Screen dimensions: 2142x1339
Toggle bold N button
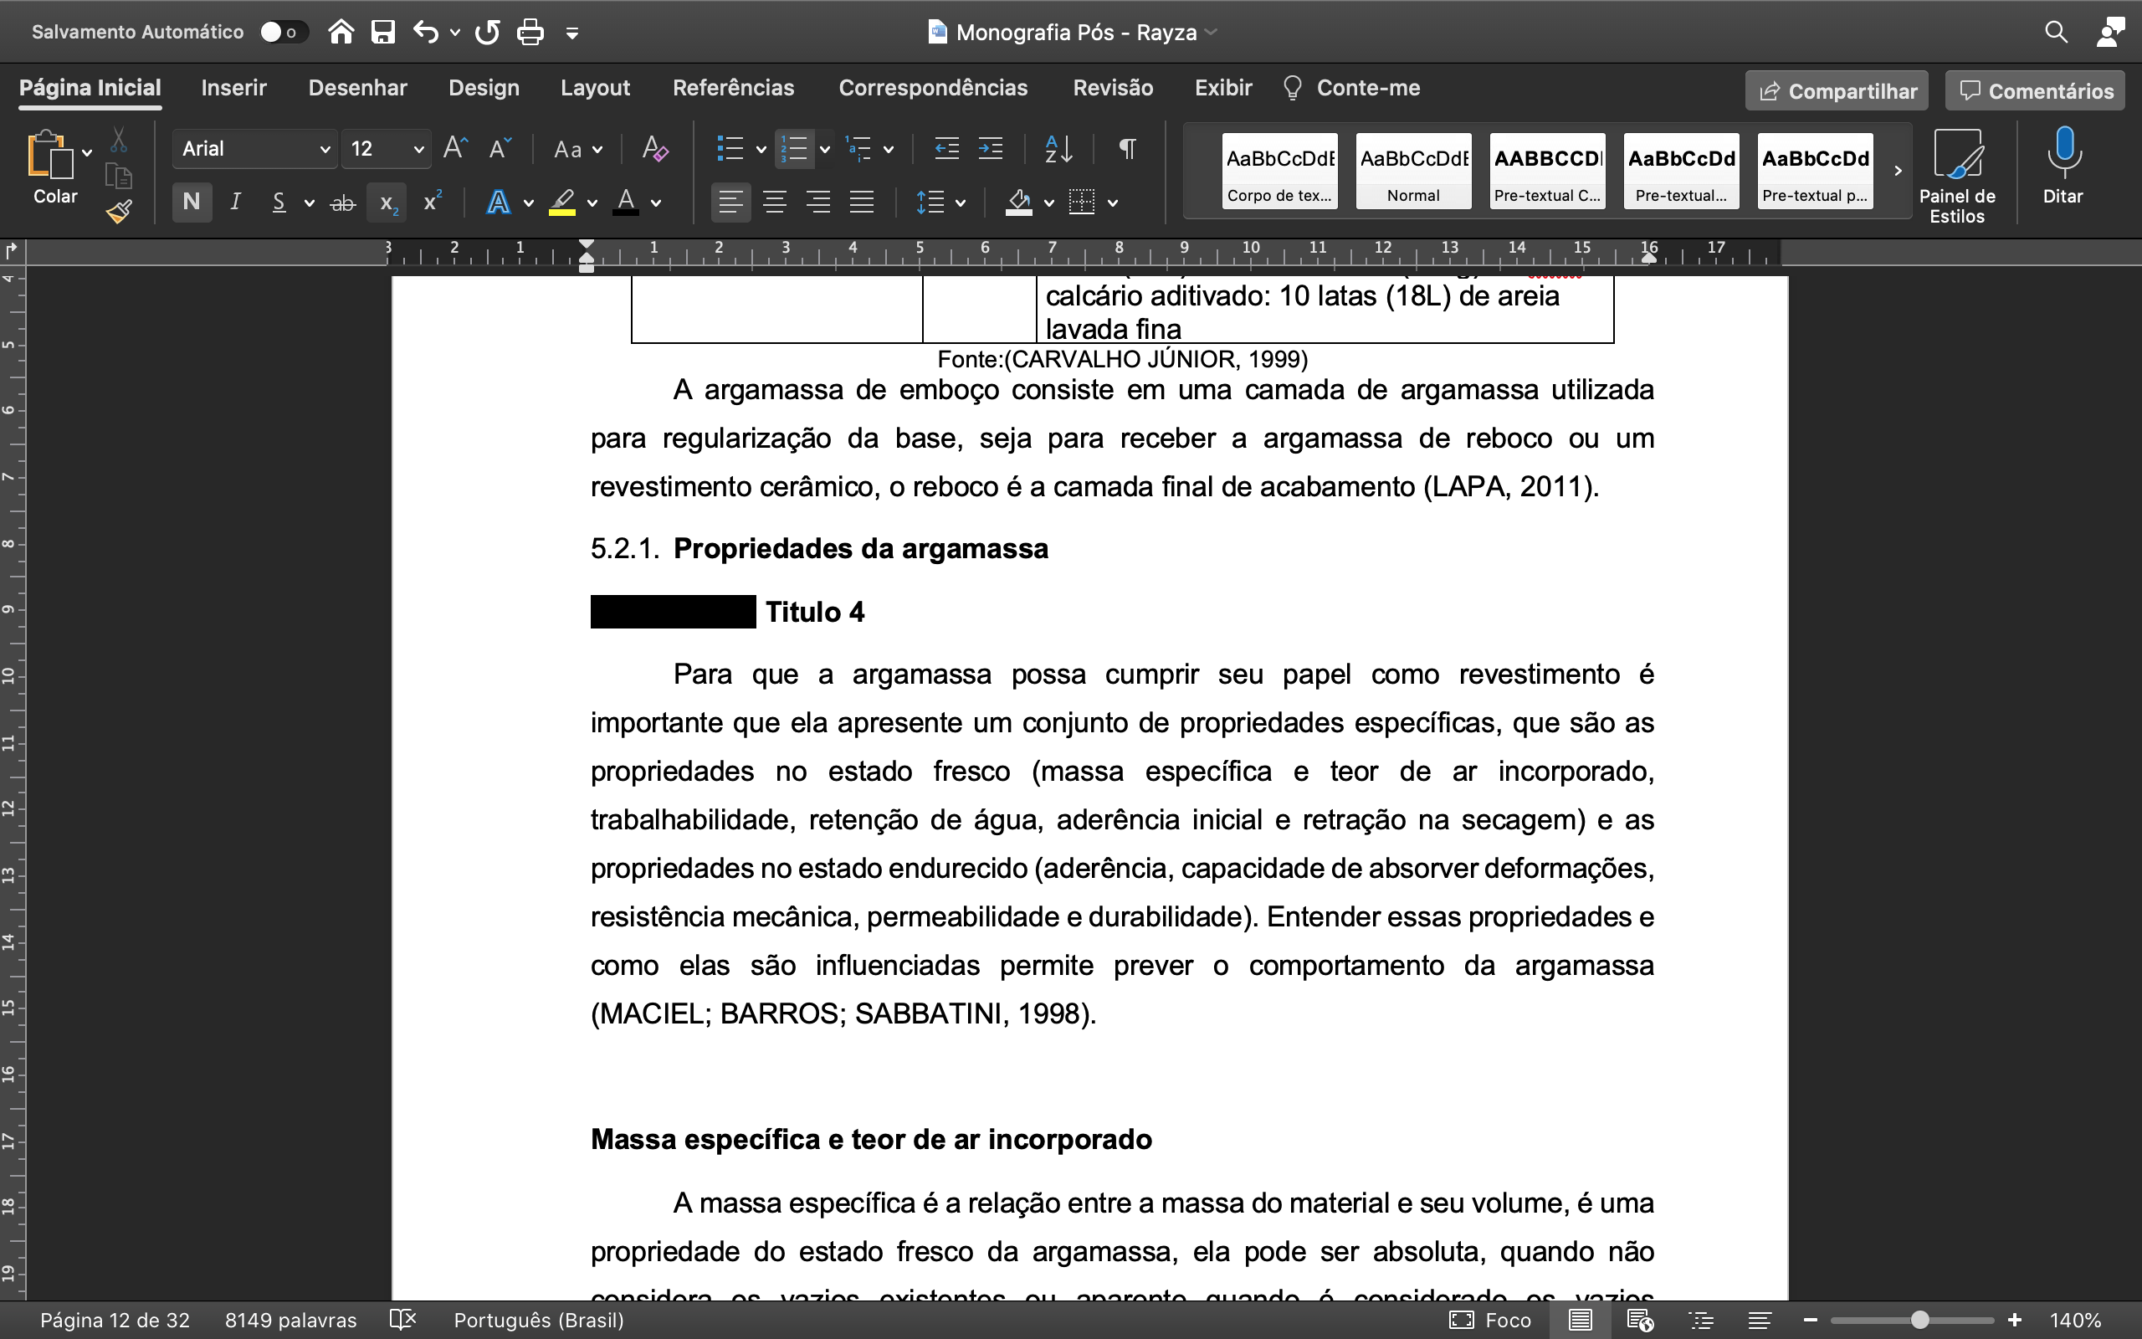pyautogui.click(x=191, y=202)
